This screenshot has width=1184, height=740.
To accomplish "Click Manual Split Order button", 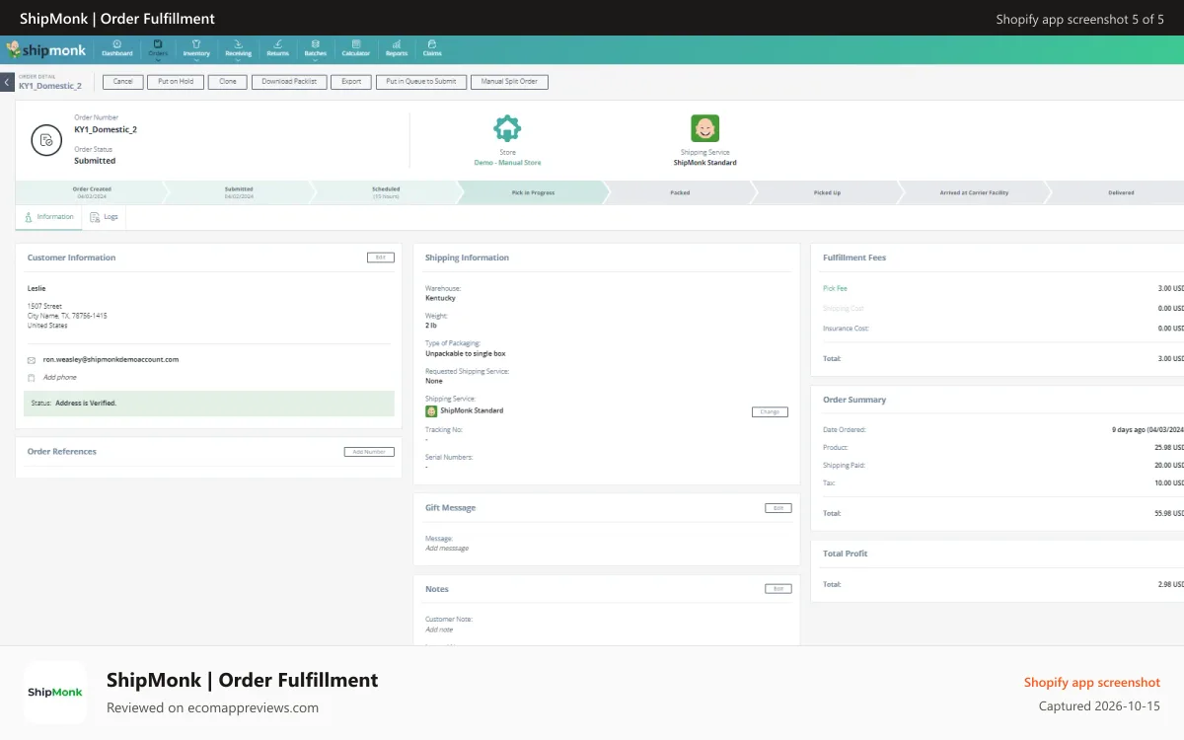I will click(x=509, y=82).
